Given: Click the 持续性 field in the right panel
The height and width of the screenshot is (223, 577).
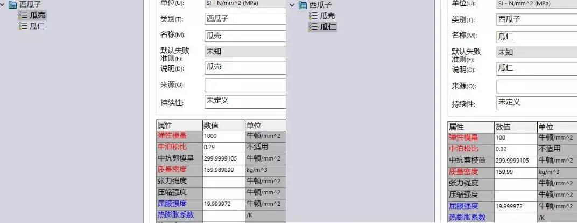Looking at the screenshot, I should [x=537, y=102].
